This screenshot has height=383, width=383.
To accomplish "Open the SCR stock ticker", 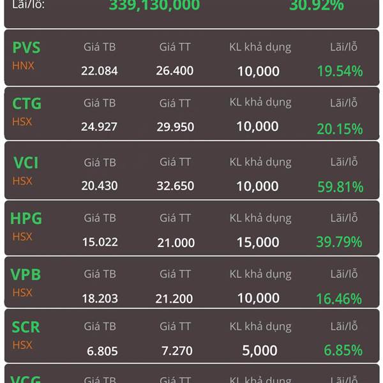I will coord(26,327).
